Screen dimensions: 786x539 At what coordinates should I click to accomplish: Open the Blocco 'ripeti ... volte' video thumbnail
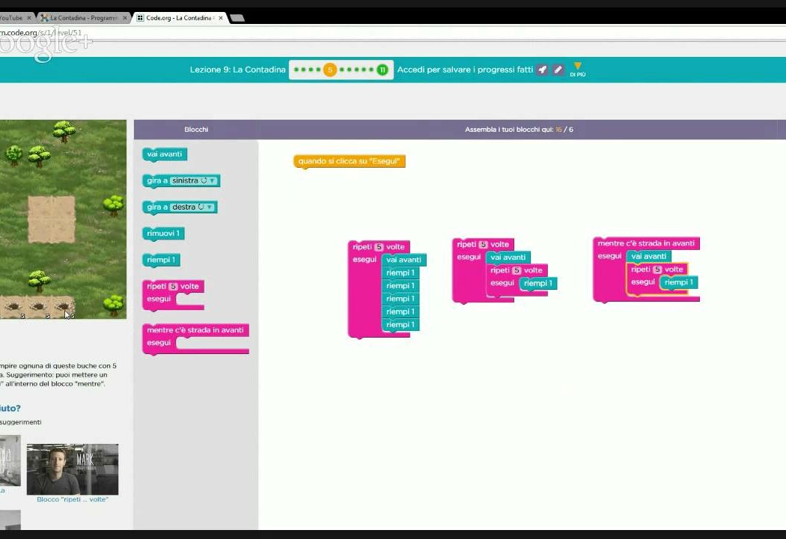point(72,469)
